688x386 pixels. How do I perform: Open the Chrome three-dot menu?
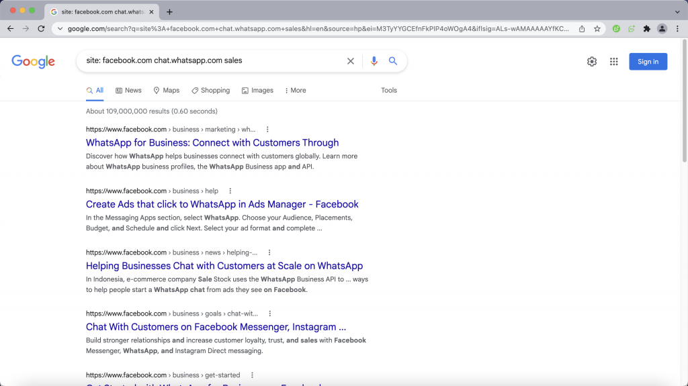coord(677,28)
